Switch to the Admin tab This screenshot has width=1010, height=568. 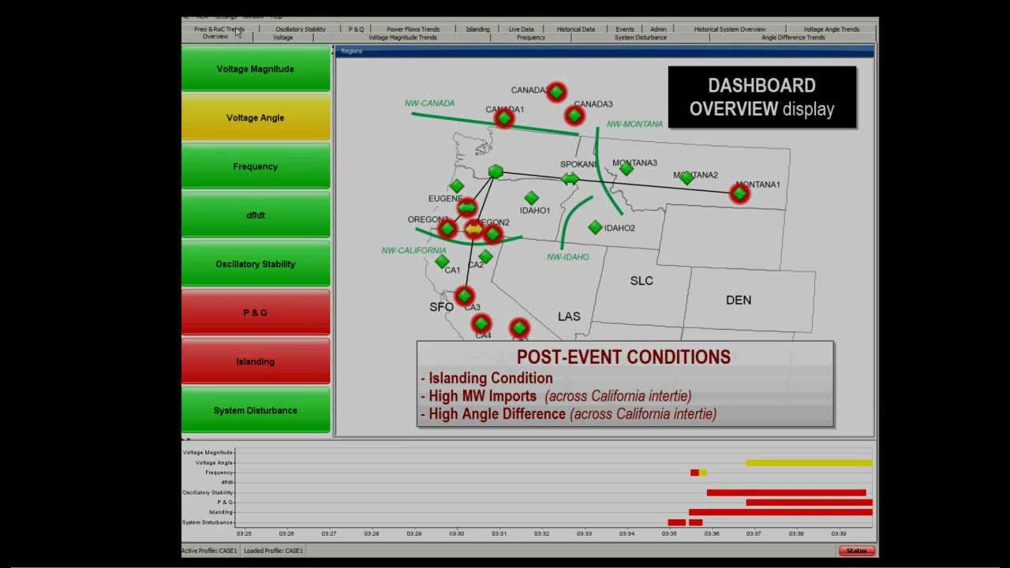(x=658, y=29)
